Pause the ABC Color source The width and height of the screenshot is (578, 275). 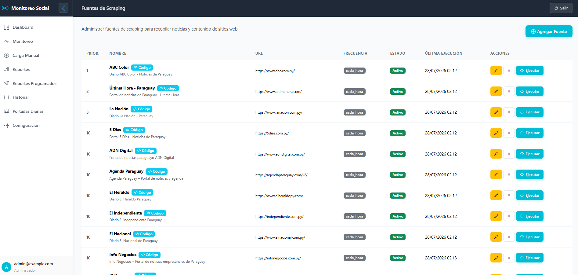(509, 71)
